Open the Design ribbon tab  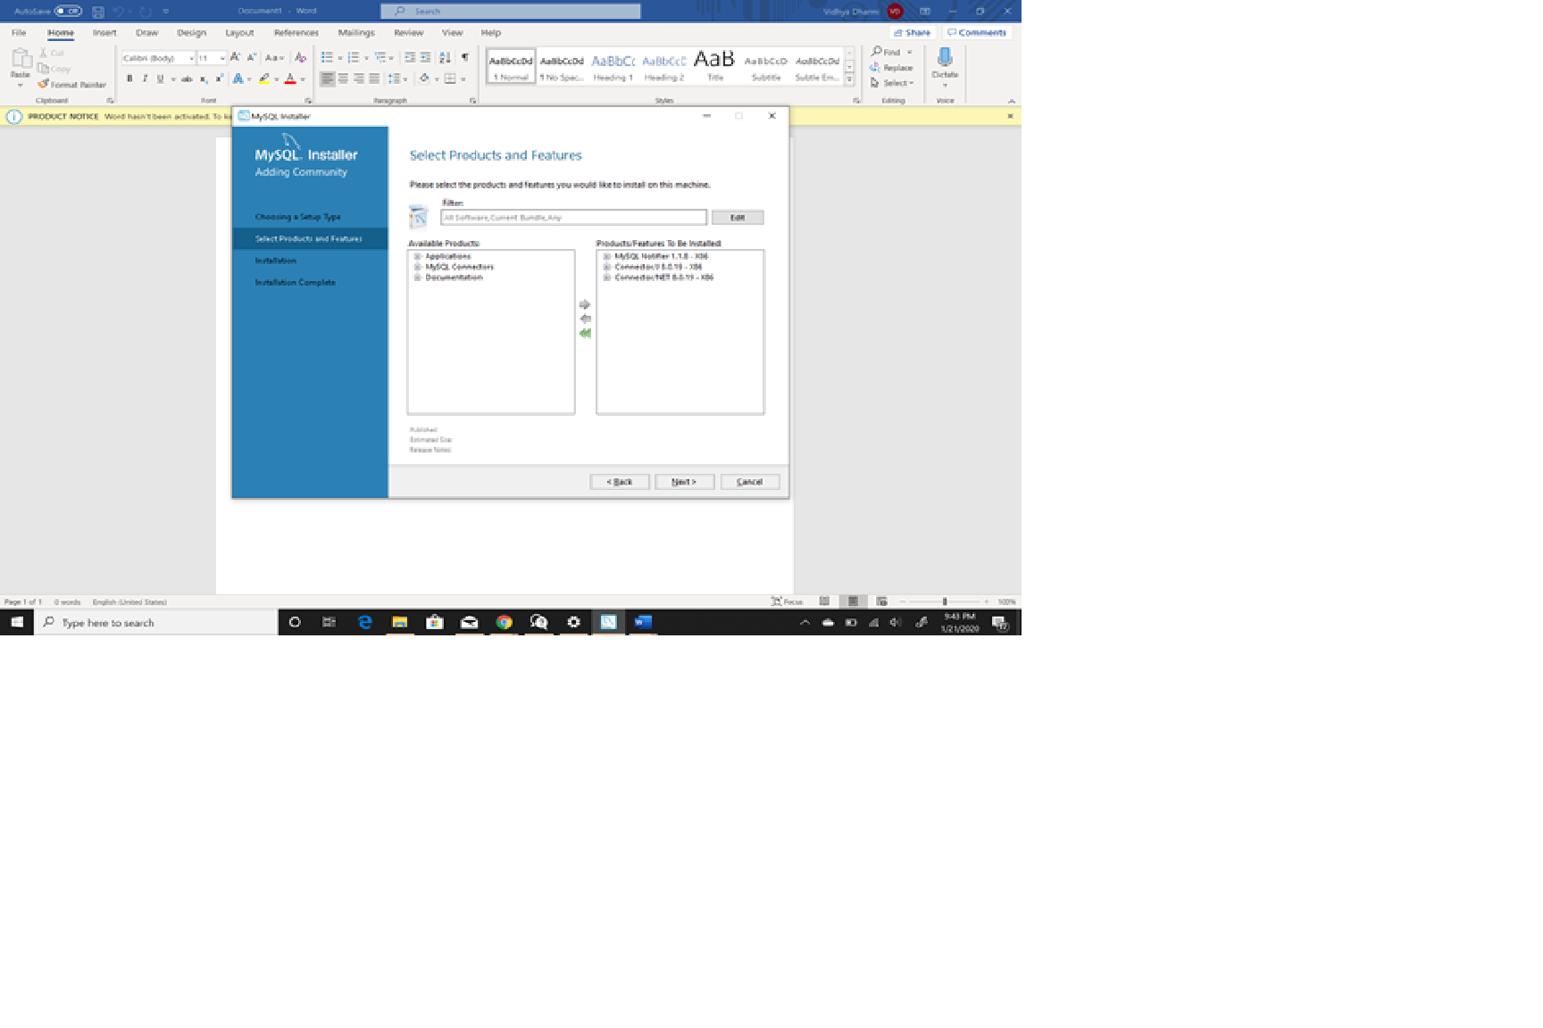[191, 33]
